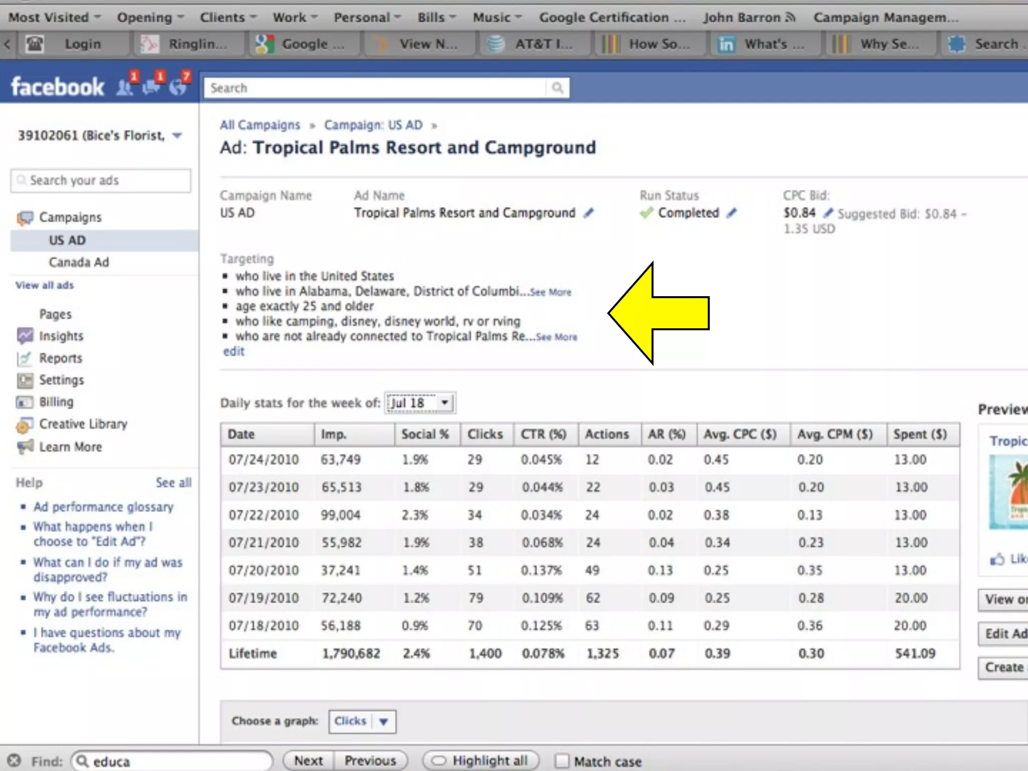The width and height of the screenshot is (1028, 771).
Task: Click pencil icon beside Ad Name
Action: pyautogui.click(x=588, y=213)
